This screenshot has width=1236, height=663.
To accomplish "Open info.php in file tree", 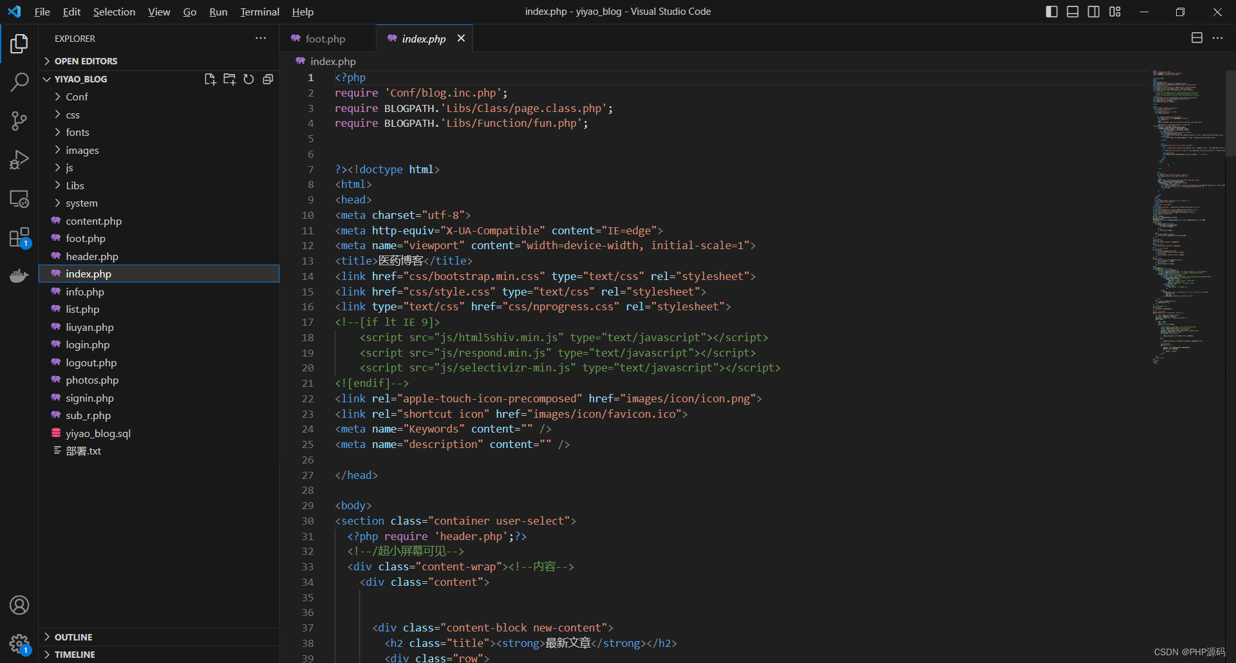I will click(159, 292).
